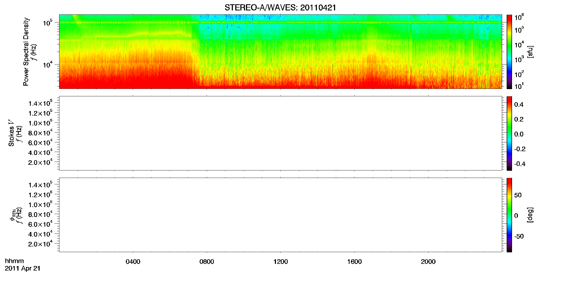561x289 pixels.
Task: Click the 1.4×10^5 tick in Stokes panel
Action: (40, 103)
